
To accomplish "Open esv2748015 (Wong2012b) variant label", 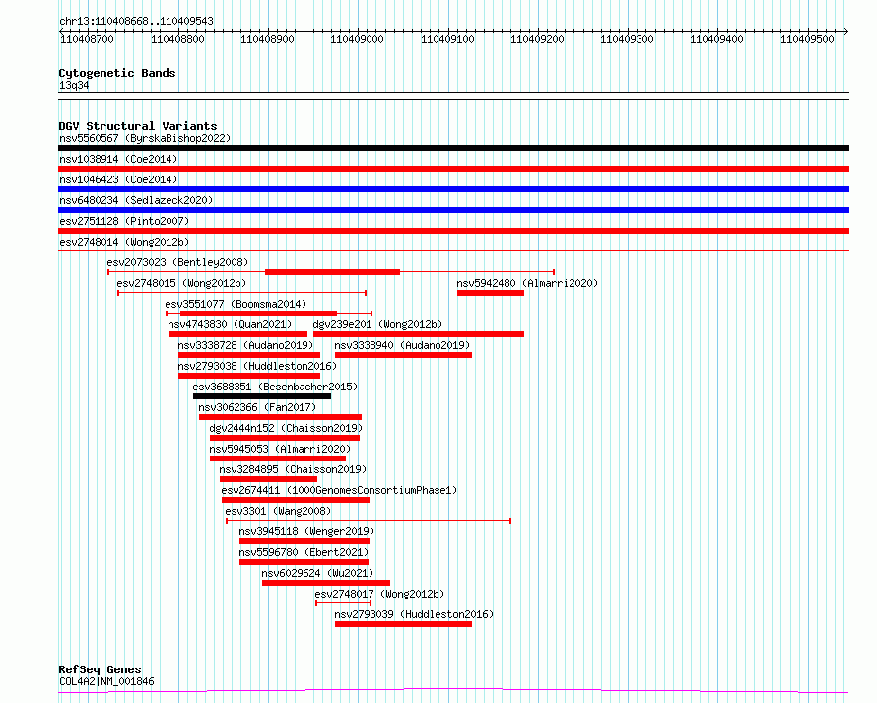I will click(x=181, y=283).
